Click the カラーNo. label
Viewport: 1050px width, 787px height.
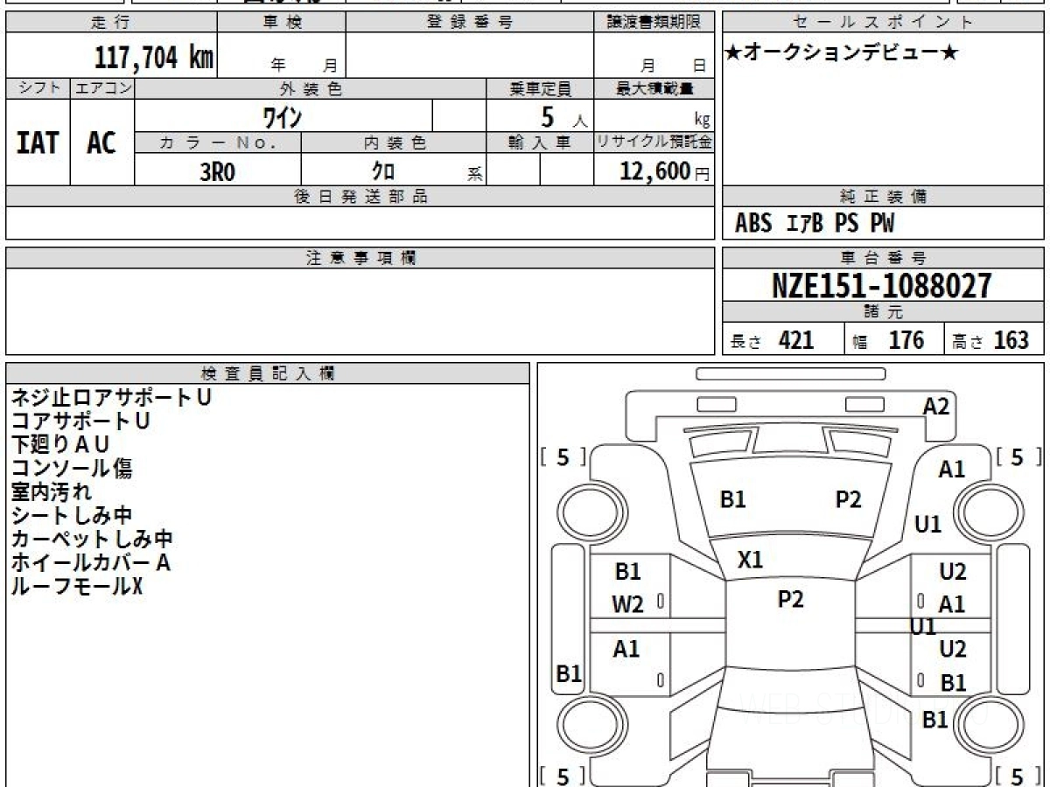tap(218, 143)
